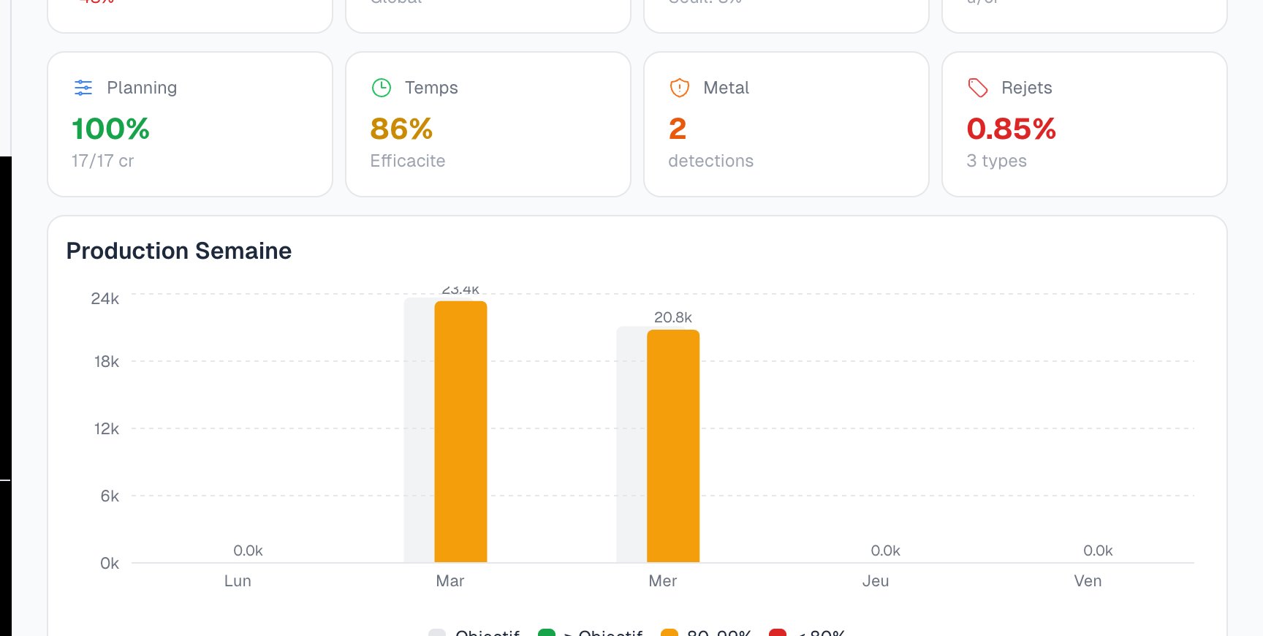Open the Temps efficacite card
The image size is (1263, 636).
pos(488,124)
